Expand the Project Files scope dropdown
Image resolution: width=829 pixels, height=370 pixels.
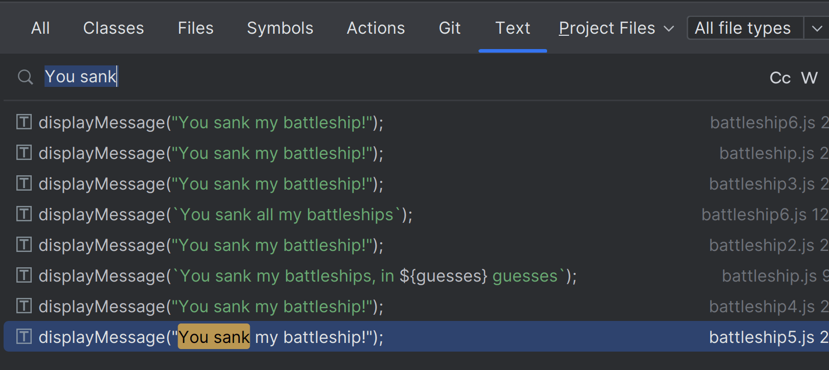click(x=616, y=28)
